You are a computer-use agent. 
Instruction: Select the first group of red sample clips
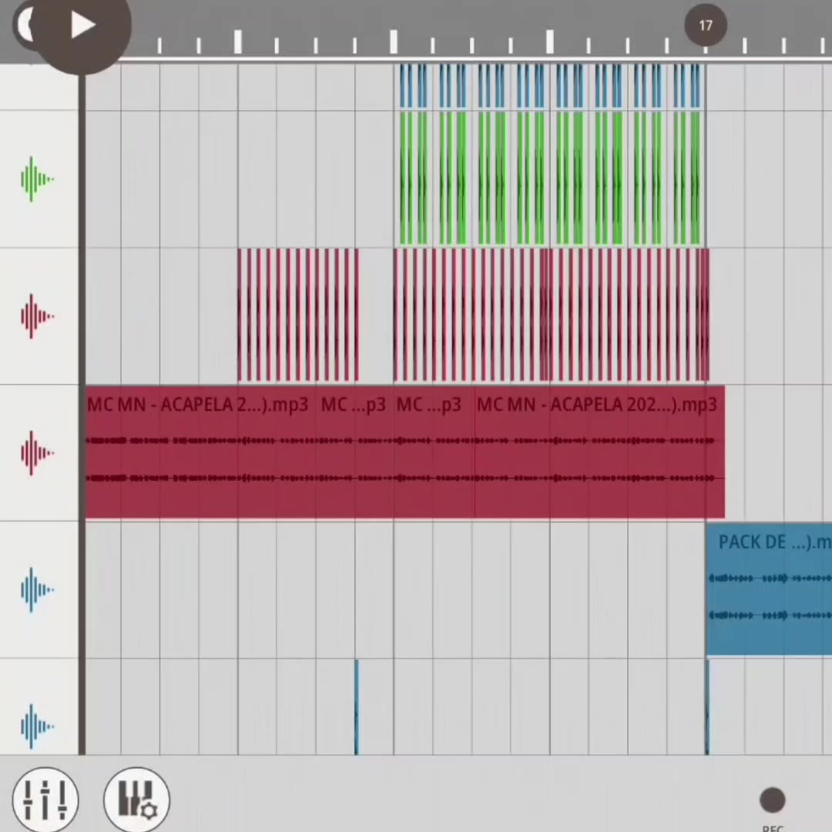[x=298, y=315]
